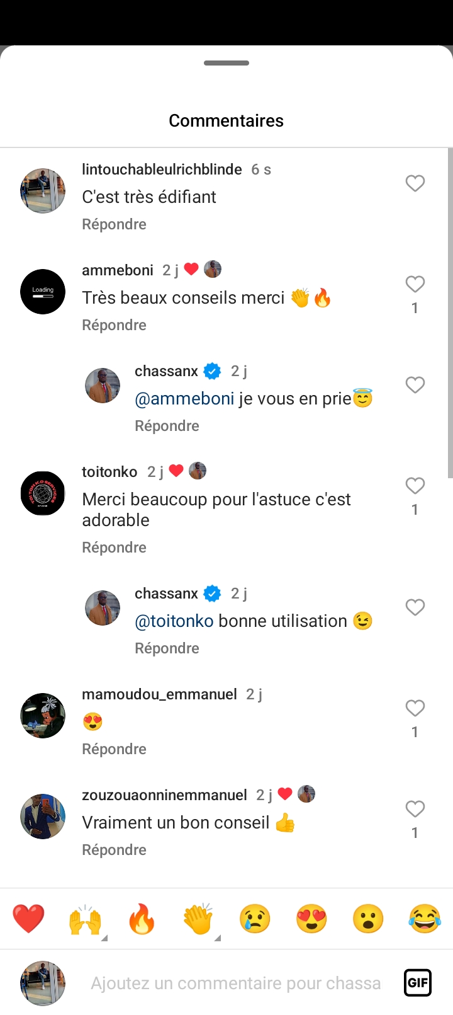Reply to ammeboni's comment

click(114, 325)
